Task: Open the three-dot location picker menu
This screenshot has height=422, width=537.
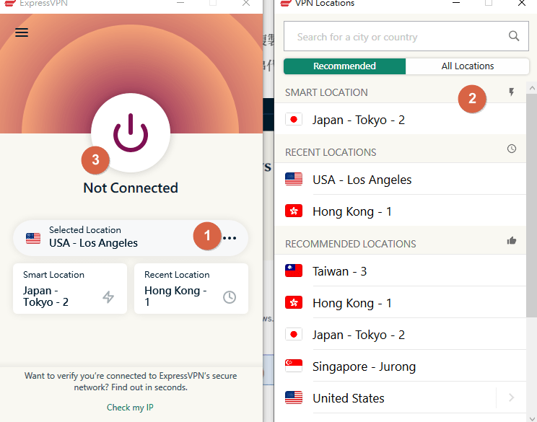Action: tap(230, 238)
